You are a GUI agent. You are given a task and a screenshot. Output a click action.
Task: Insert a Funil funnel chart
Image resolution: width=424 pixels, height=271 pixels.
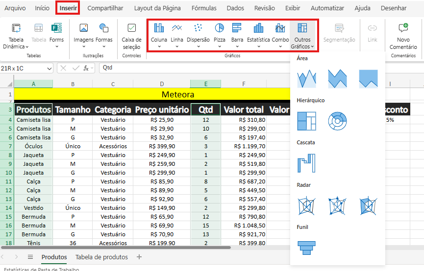point(306,248)
